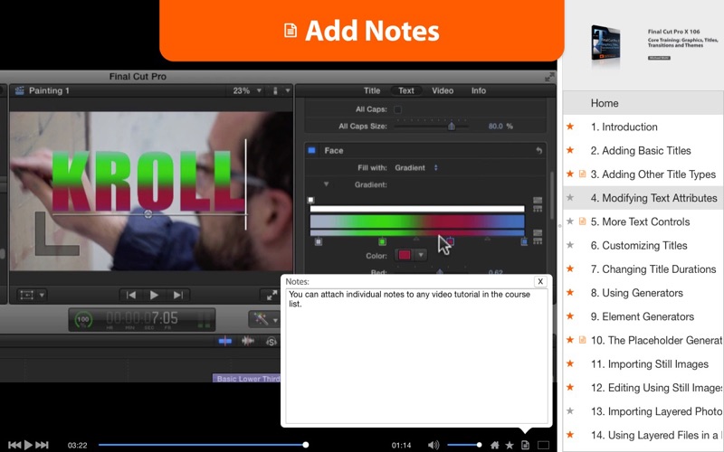Toggle favorite star for 8. Using Generators
Image resolution: width=724 pixels, height=452 pixels.
point(570,292)
